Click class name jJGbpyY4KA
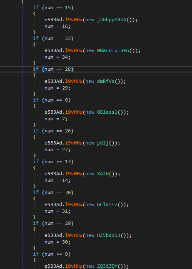 click(112, 20)
